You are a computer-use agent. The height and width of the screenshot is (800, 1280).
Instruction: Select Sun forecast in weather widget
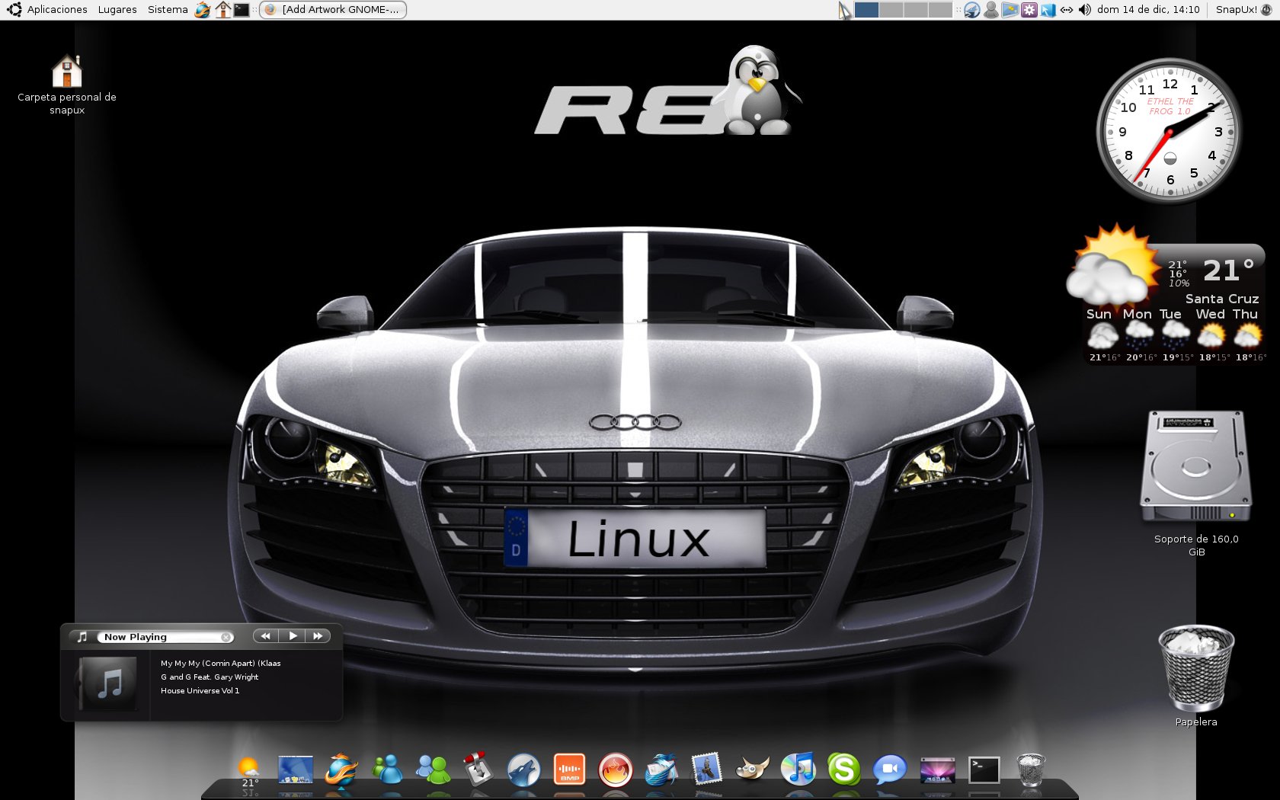click(x=1102, y=334)
